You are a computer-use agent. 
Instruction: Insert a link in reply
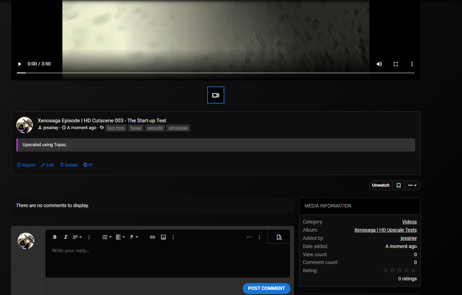click(x=153, y=237)
